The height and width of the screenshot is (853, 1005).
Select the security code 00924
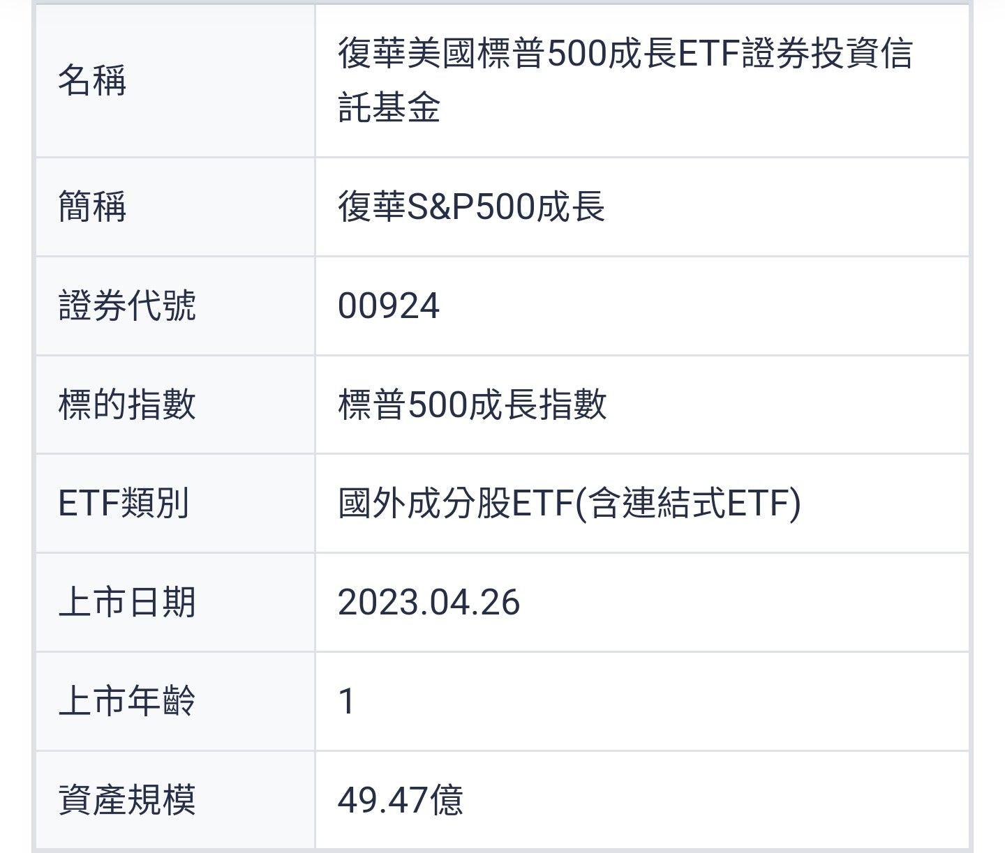[389, 306]
